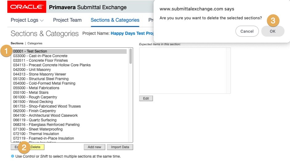Viewport: 290px width, 161px height.
Task: Click the Primavera Submittal Exchange title
Action: pyautogui.click(x=88, y=7)
